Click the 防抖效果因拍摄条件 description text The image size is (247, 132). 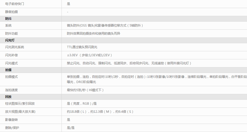click(93, 34)
